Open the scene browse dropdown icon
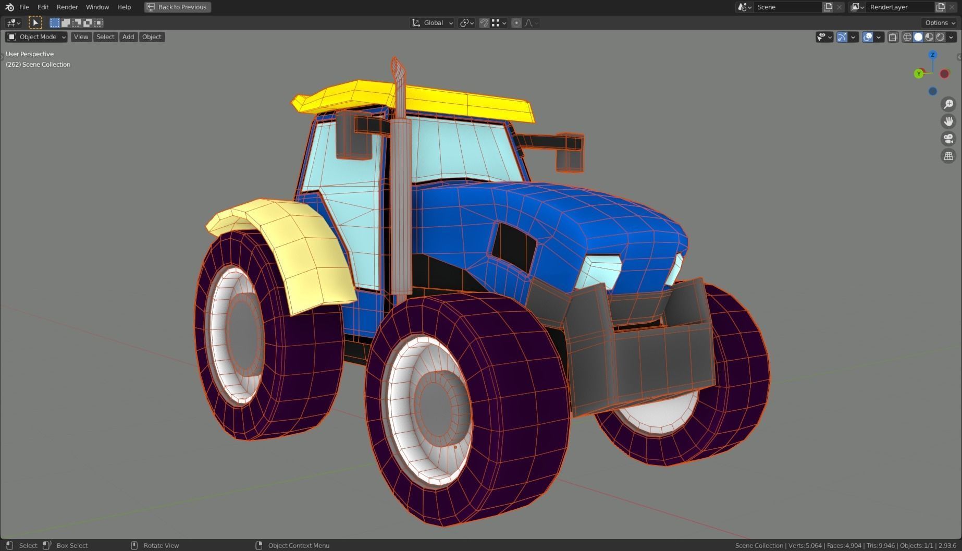This screenshot has height=551, width=962. tap(744, 7)
